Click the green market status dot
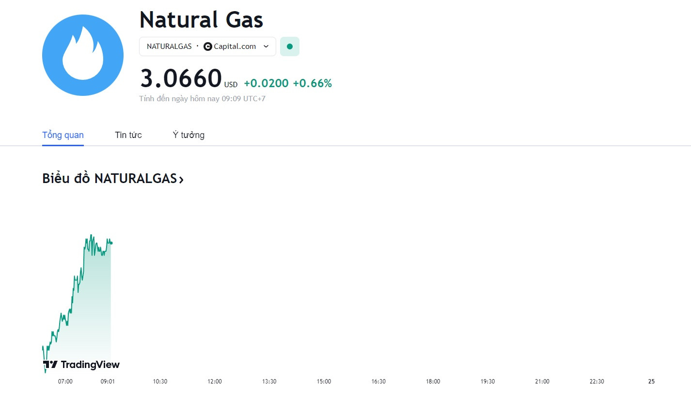Image resolution: width=691 pixels, height=398 pixels. point(290,46)
